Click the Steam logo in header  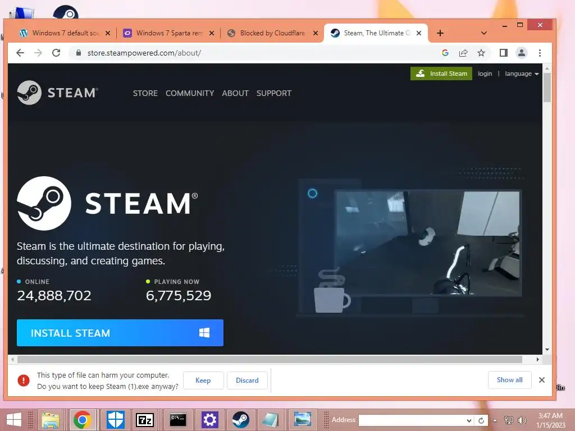point(58,93)
